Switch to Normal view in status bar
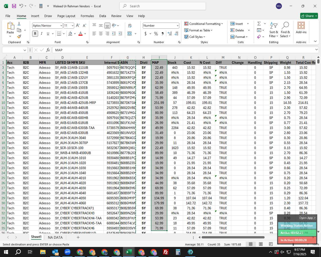The width and height of the screenshot is (321, 257). pos(251,244)
